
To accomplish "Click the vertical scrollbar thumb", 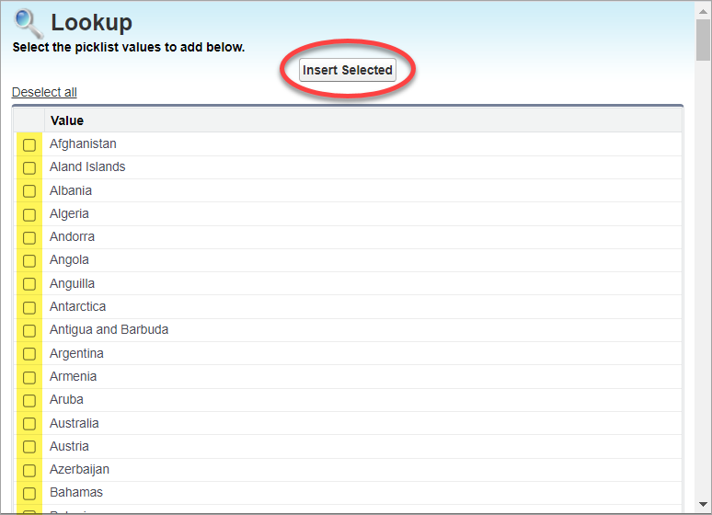I will click(704, 40).
